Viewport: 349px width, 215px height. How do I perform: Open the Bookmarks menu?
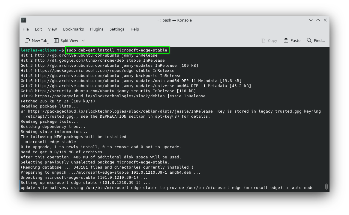tap(74, 29)
